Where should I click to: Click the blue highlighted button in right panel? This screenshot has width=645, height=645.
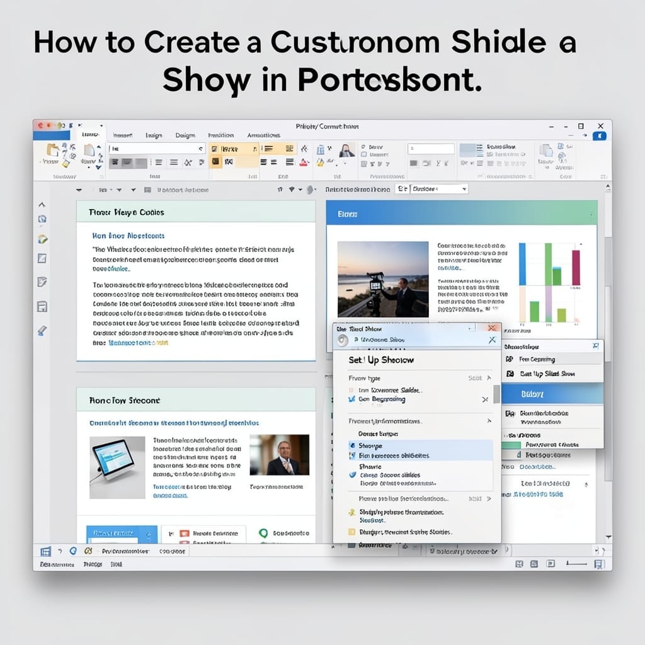552,394
